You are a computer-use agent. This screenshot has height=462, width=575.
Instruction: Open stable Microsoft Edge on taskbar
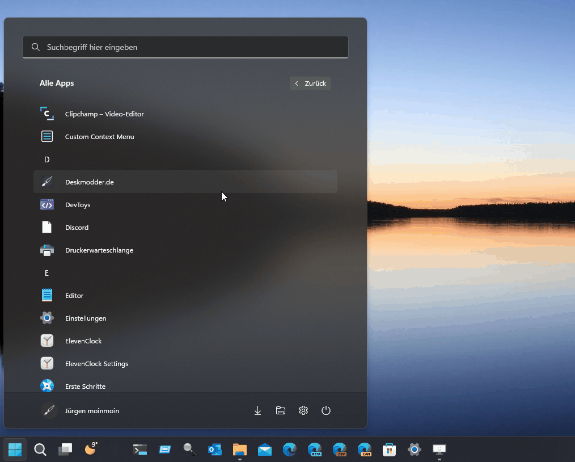coord(290,450)
